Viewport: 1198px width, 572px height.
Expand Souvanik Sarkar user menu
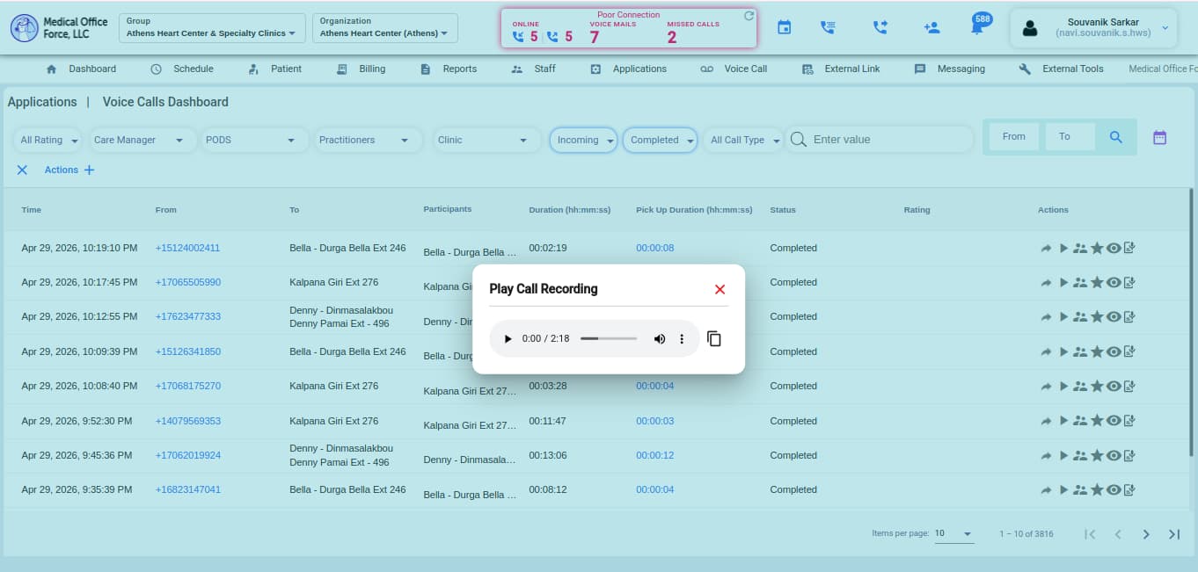coord(1093,28)
